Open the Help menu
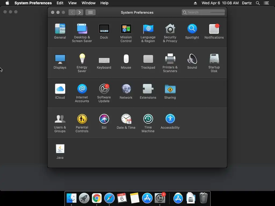The height and width of the screenshot is (206, 275). pos(104,3)
